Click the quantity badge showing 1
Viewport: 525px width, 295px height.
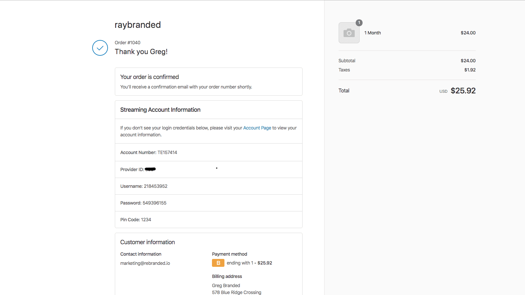(x=359, y=23)
